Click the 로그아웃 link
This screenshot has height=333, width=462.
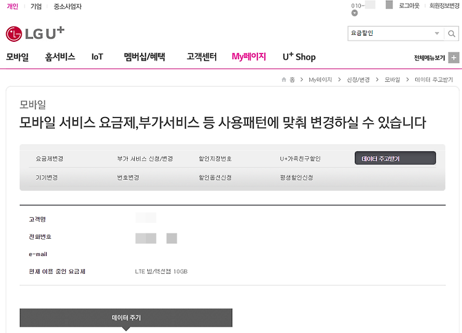click(409, 6)
